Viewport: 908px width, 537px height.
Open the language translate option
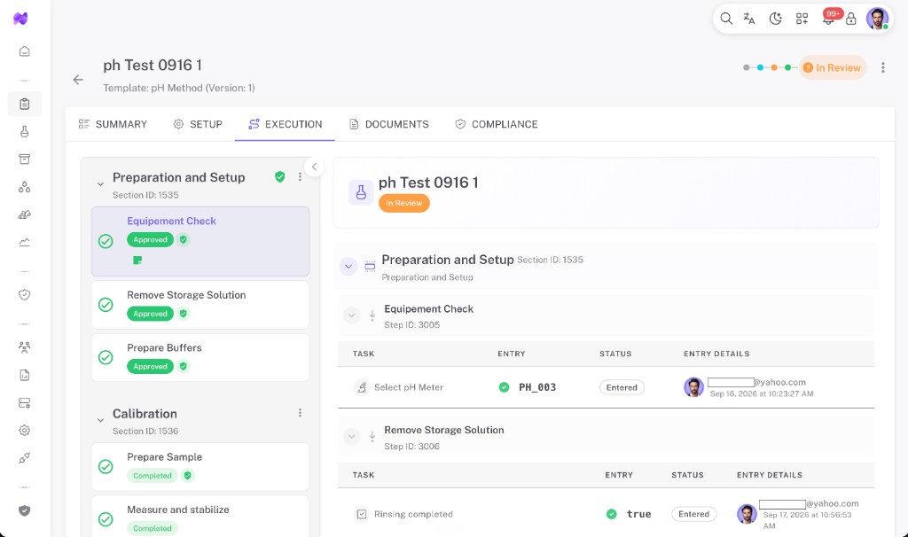(749, 19)
